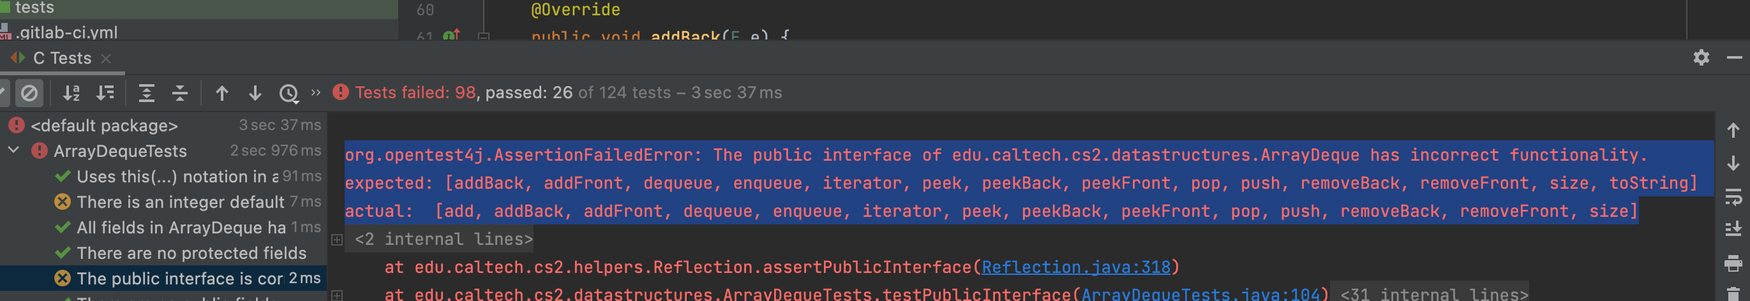Switch to the C Tests run tab
Image resolution: width=1750 pixels, height=301 pixels.
[x=61, y=59]
